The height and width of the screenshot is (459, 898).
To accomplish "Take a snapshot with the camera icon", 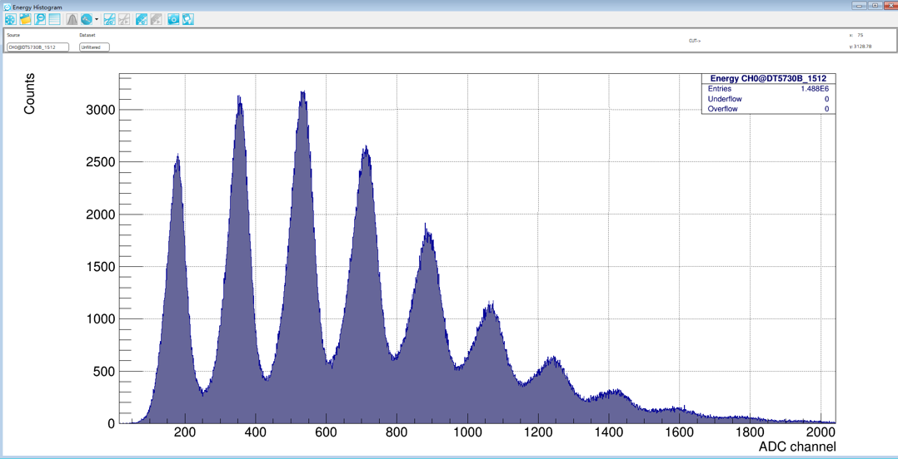I will (x=173, y=19).
